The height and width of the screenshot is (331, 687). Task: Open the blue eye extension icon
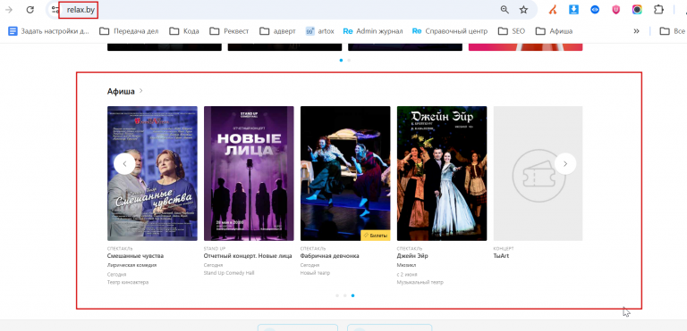595,10
